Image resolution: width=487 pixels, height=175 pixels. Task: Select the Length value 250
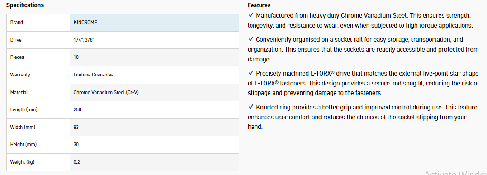(x=77, y=110)
